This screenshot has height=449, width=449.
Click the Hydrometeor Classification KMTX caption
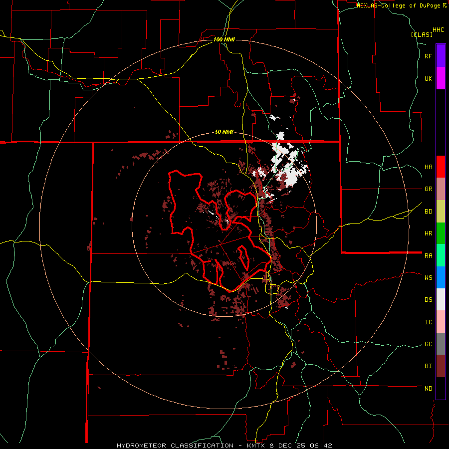[224, 446]
